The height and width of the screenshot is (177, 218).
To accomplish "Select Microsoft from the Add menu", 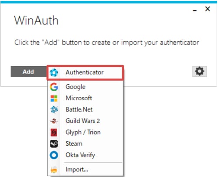I will pyautogui.click(x=85, y=98).
